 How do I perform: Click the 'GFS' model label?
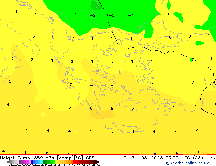pyautogui.click(x=90, y=158)
